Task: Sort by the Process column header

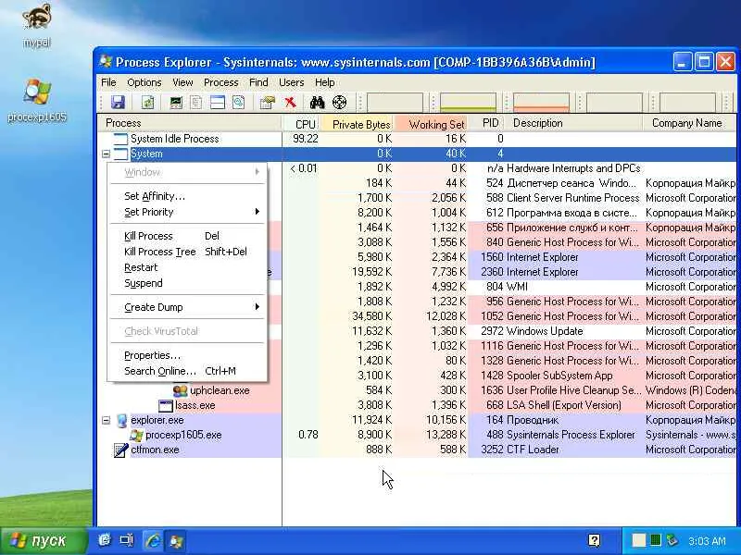Action: coord(189,123)
